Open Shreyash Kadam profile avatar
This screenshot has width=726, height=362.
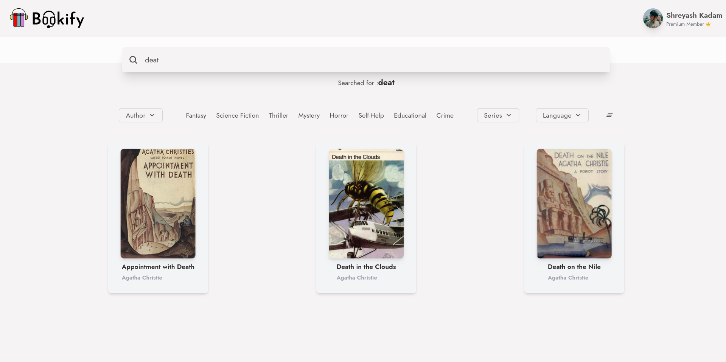pyautogui.click(x=653, y=18)
